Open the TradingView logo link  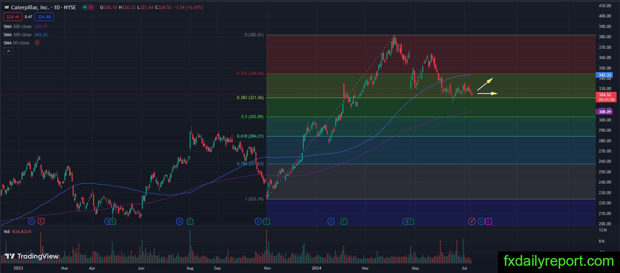tap(32, 256)
